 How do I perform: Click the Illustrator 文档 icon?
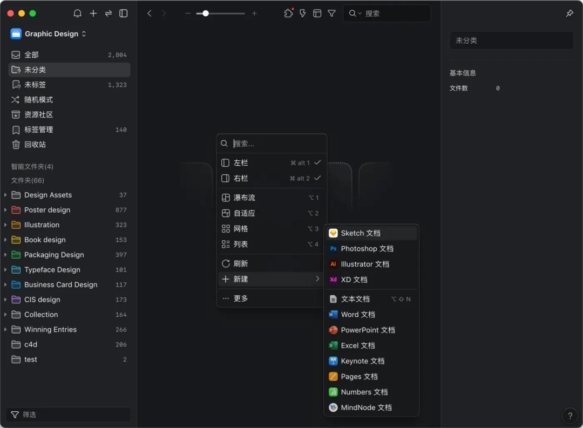(333, 264)
